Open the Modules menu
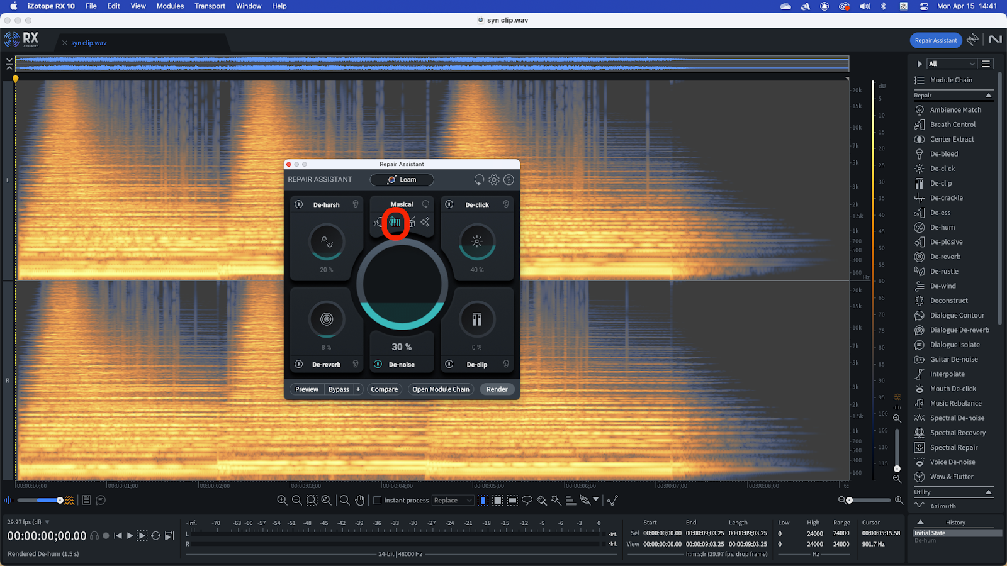The height and width of the screenshot is (566, 1007). pos(170,6)
